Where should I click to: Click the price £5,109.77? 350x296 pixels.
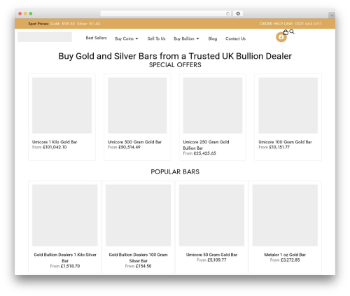pyautogui.click(x=217, y=260)
